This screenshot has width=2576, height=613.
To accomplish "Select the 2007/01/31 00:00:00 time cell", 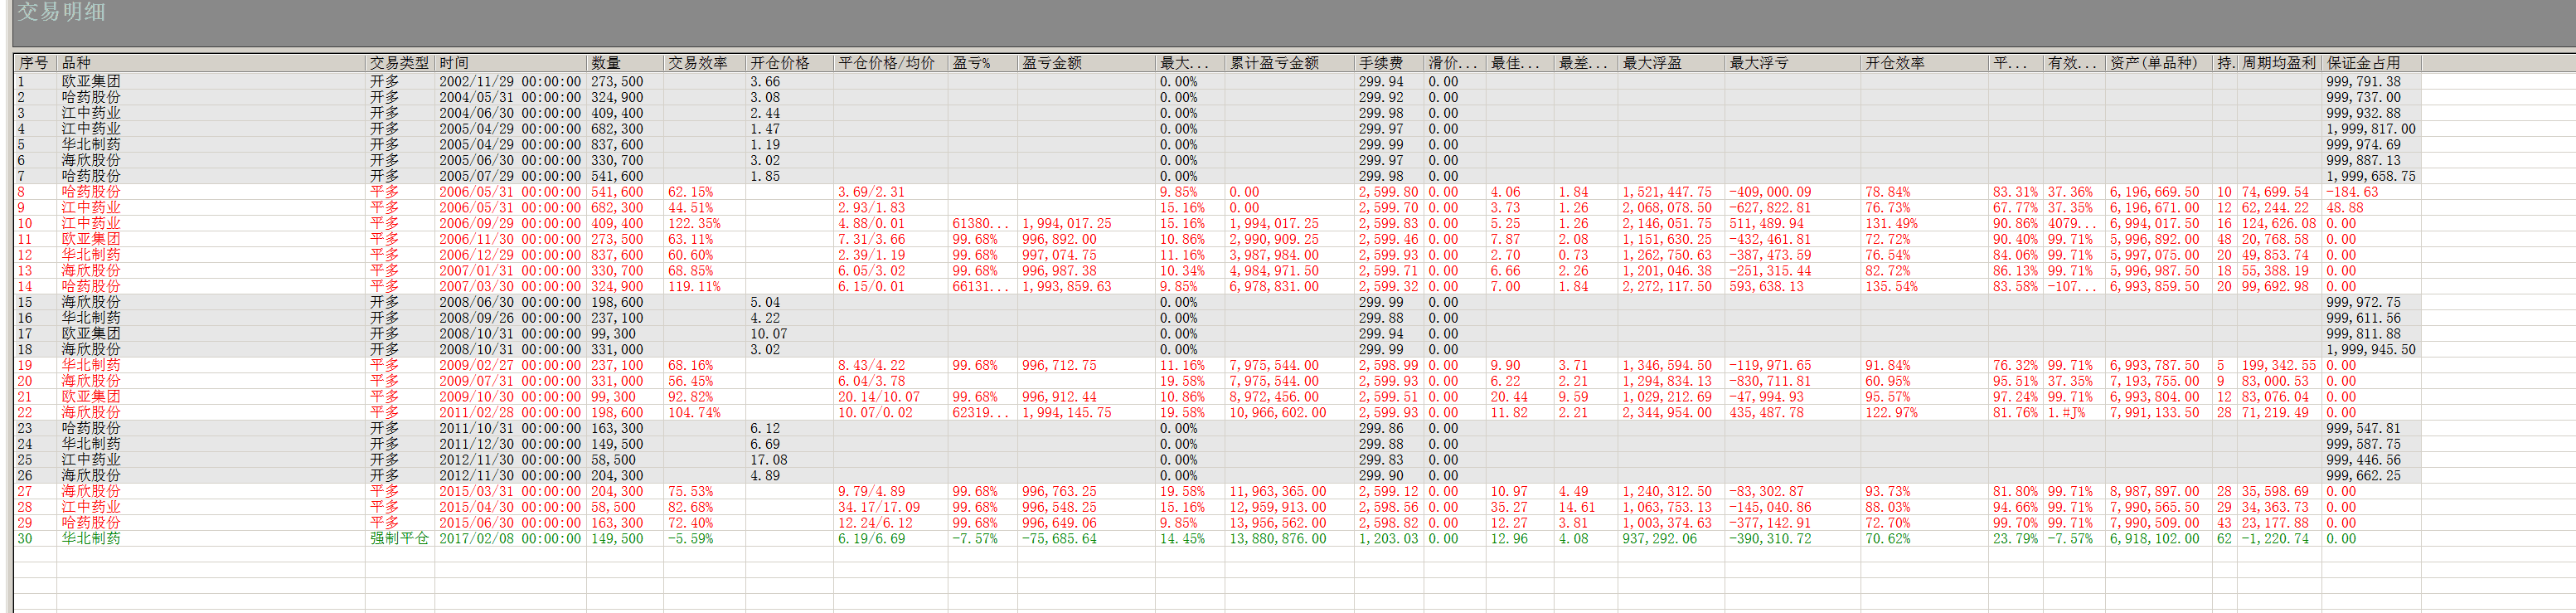I will point(510,271).
